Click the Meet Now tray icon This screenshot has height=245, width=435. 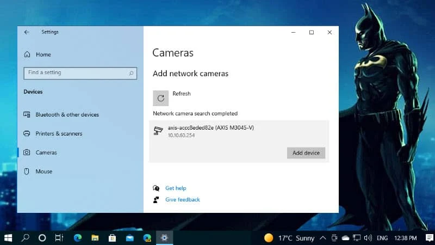[334, 238]
